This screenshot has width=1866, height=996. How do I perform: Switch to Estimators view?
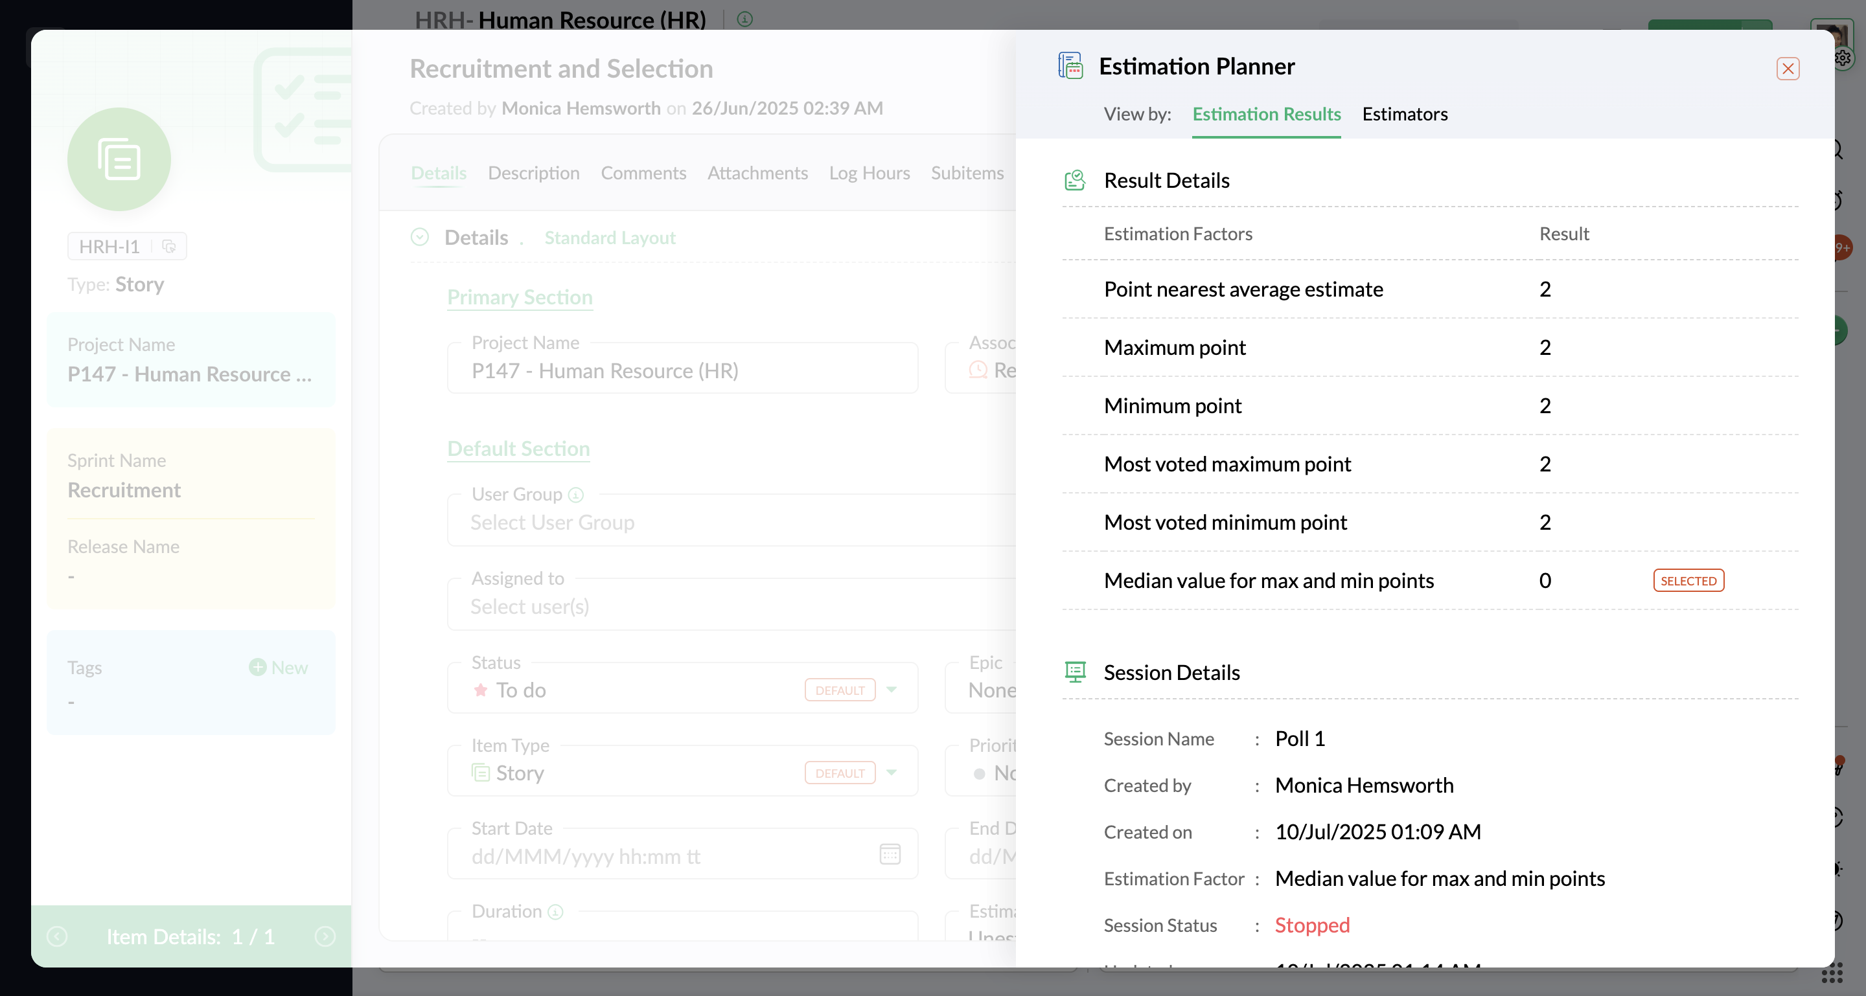[1405, 113]
